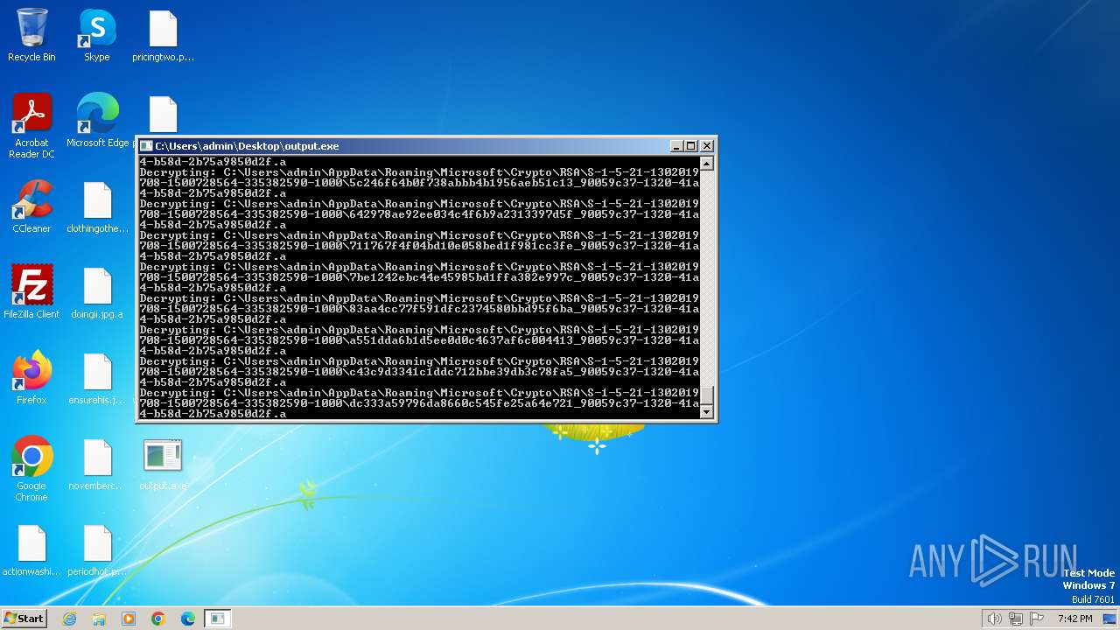Show the clock showing 7:42 PM
Image resolution: width=1120 pixels, height=630 pixels.
coord(1074,619)
